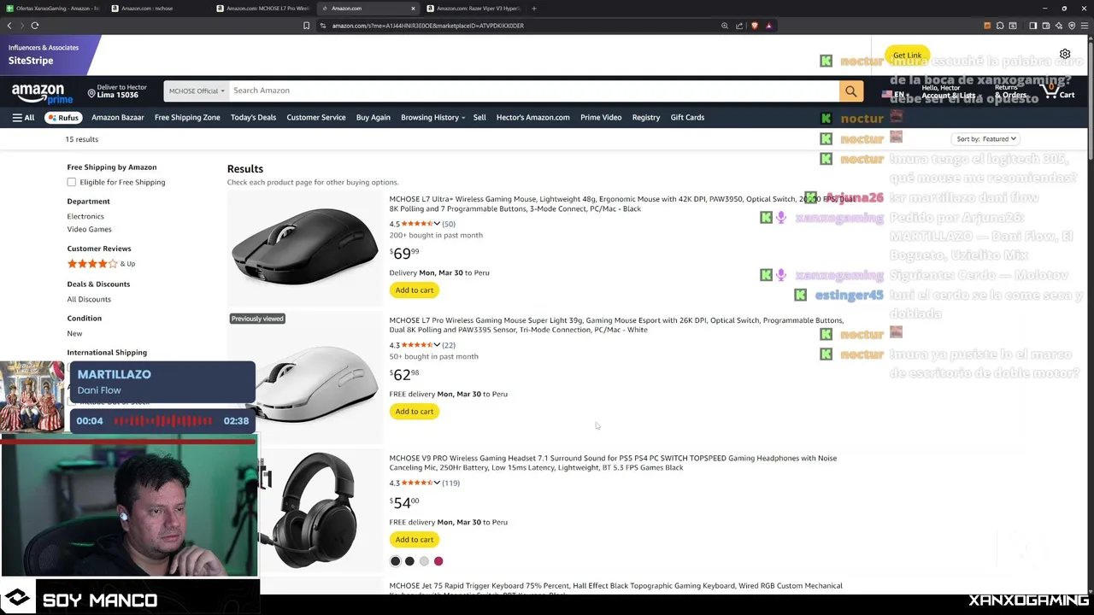Click into the Search Amazon field
Screen dimensions: 1094x615
(534, 91)
